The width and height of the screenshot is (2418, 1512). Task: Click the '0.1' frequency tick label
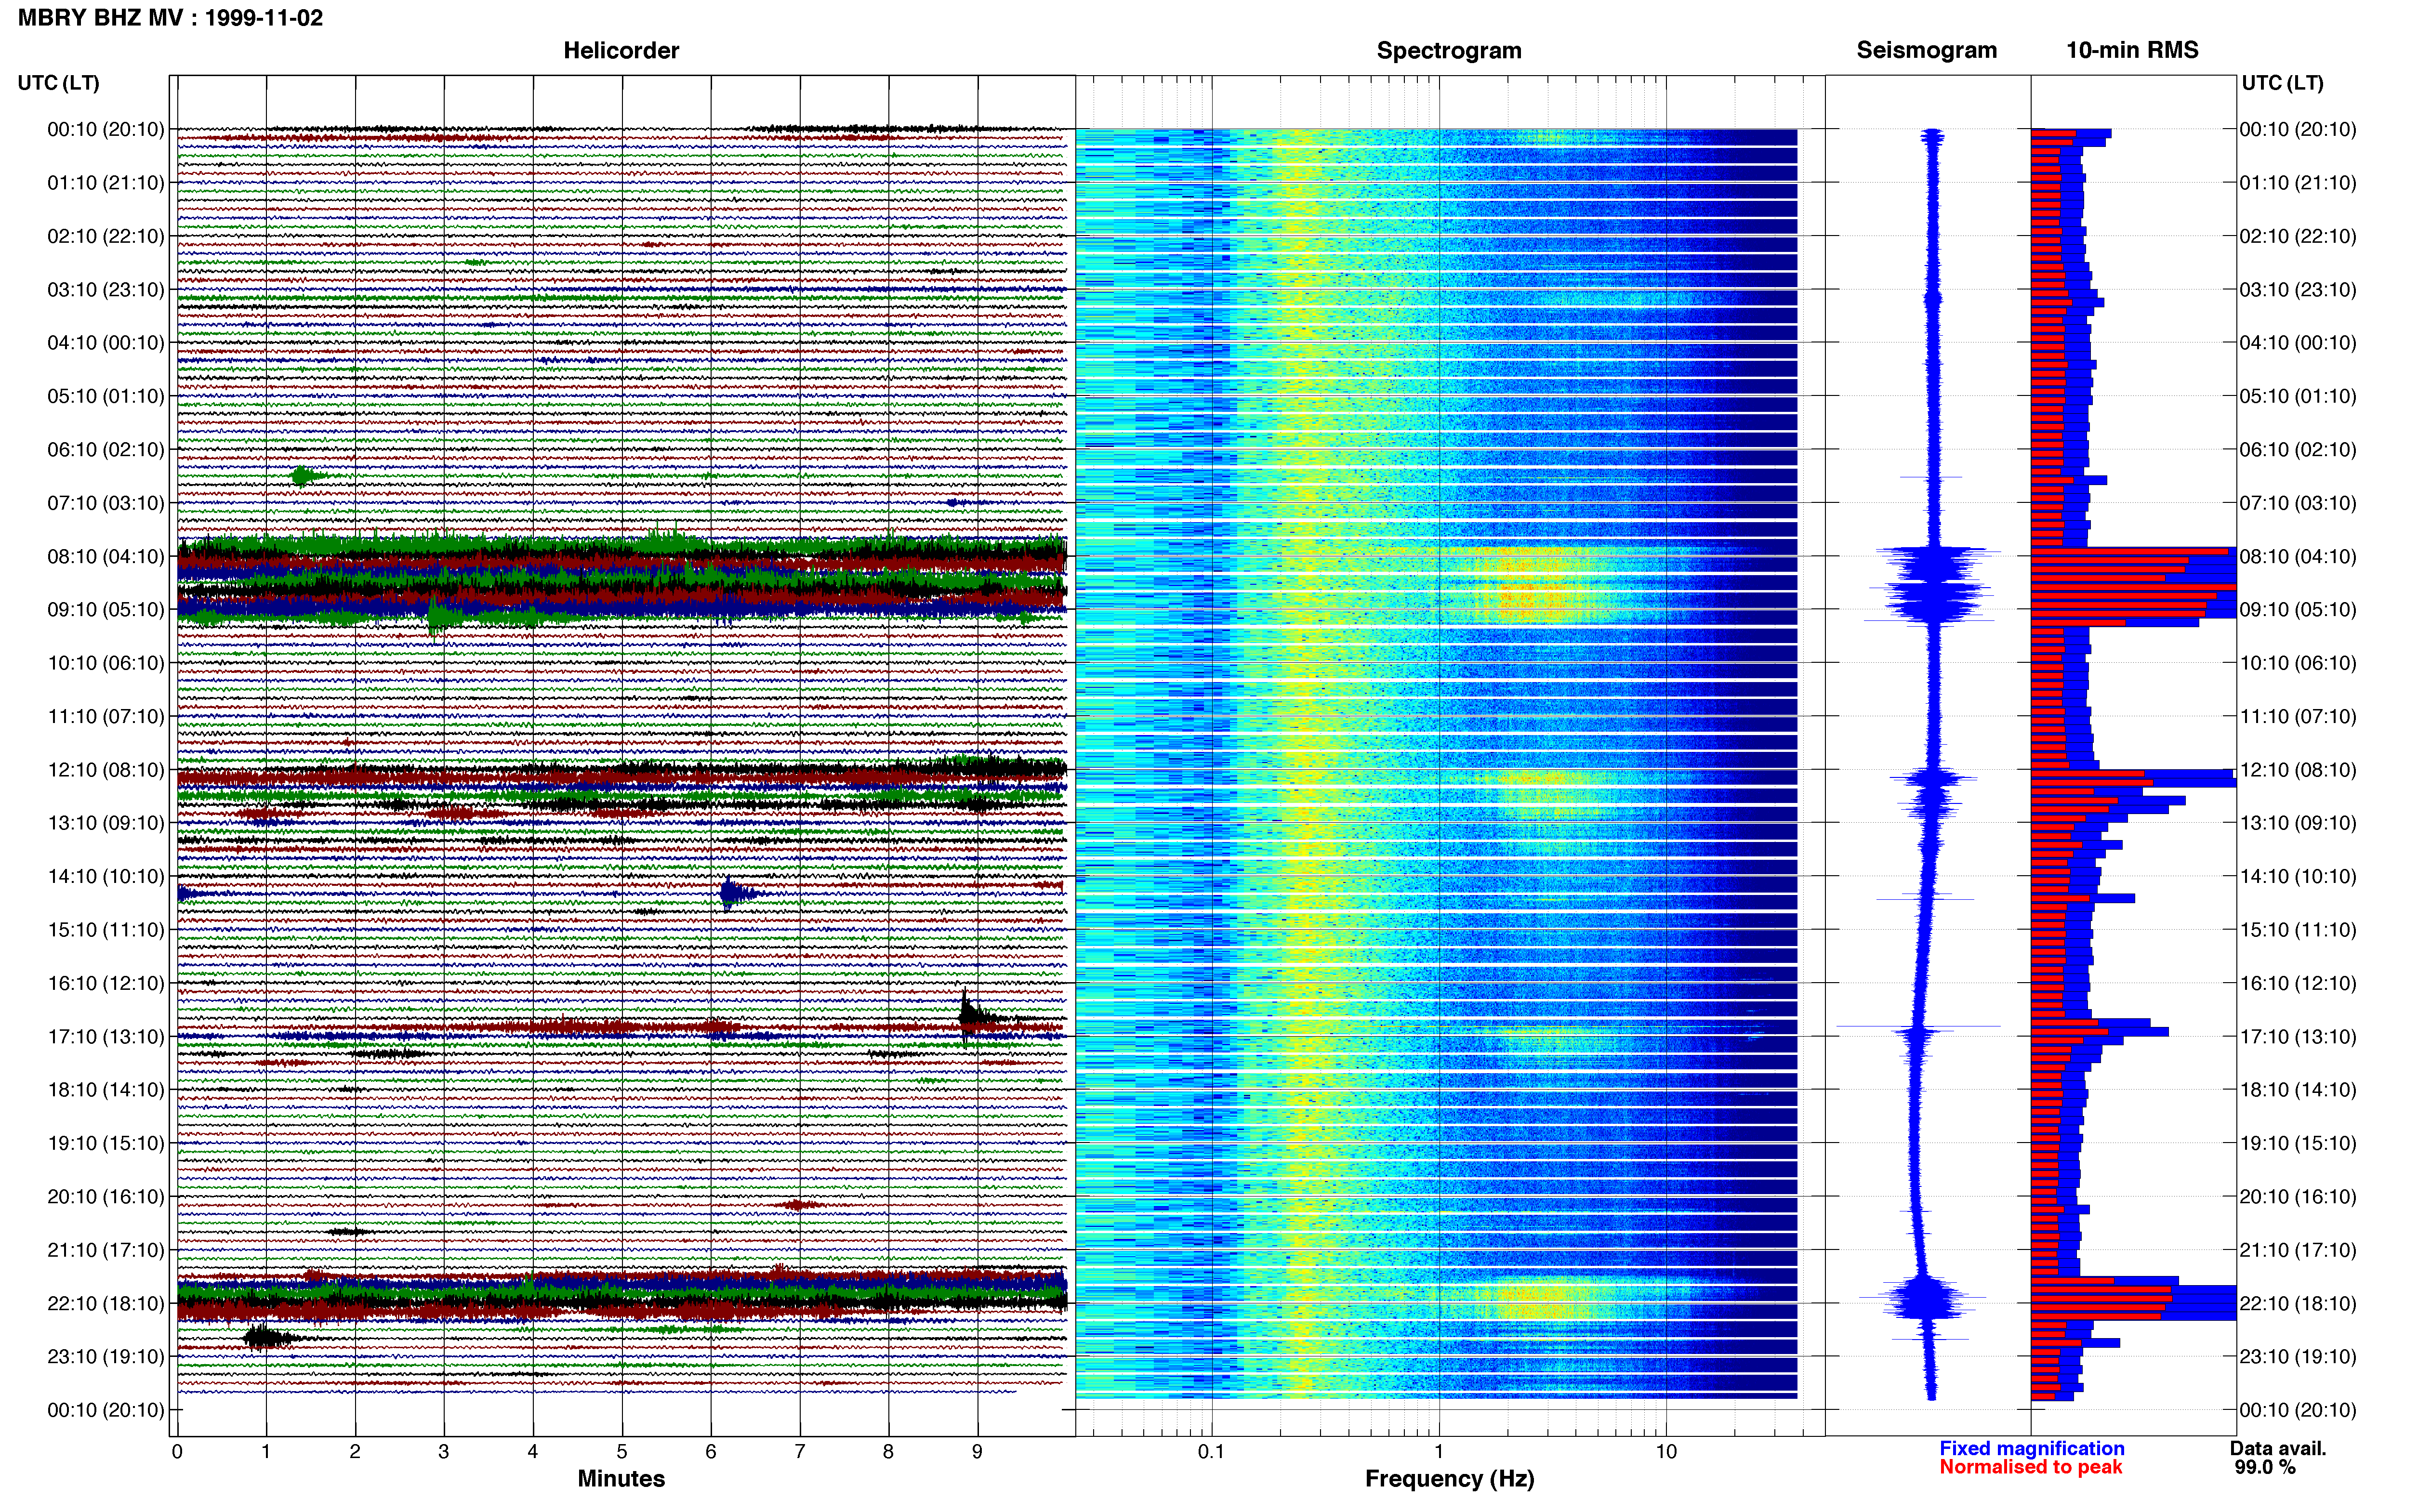(1211, 1452)
